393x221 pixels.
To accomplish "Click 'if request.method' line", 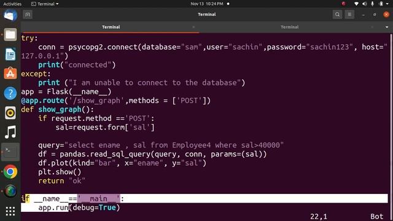I will click(x=96, y=118).
